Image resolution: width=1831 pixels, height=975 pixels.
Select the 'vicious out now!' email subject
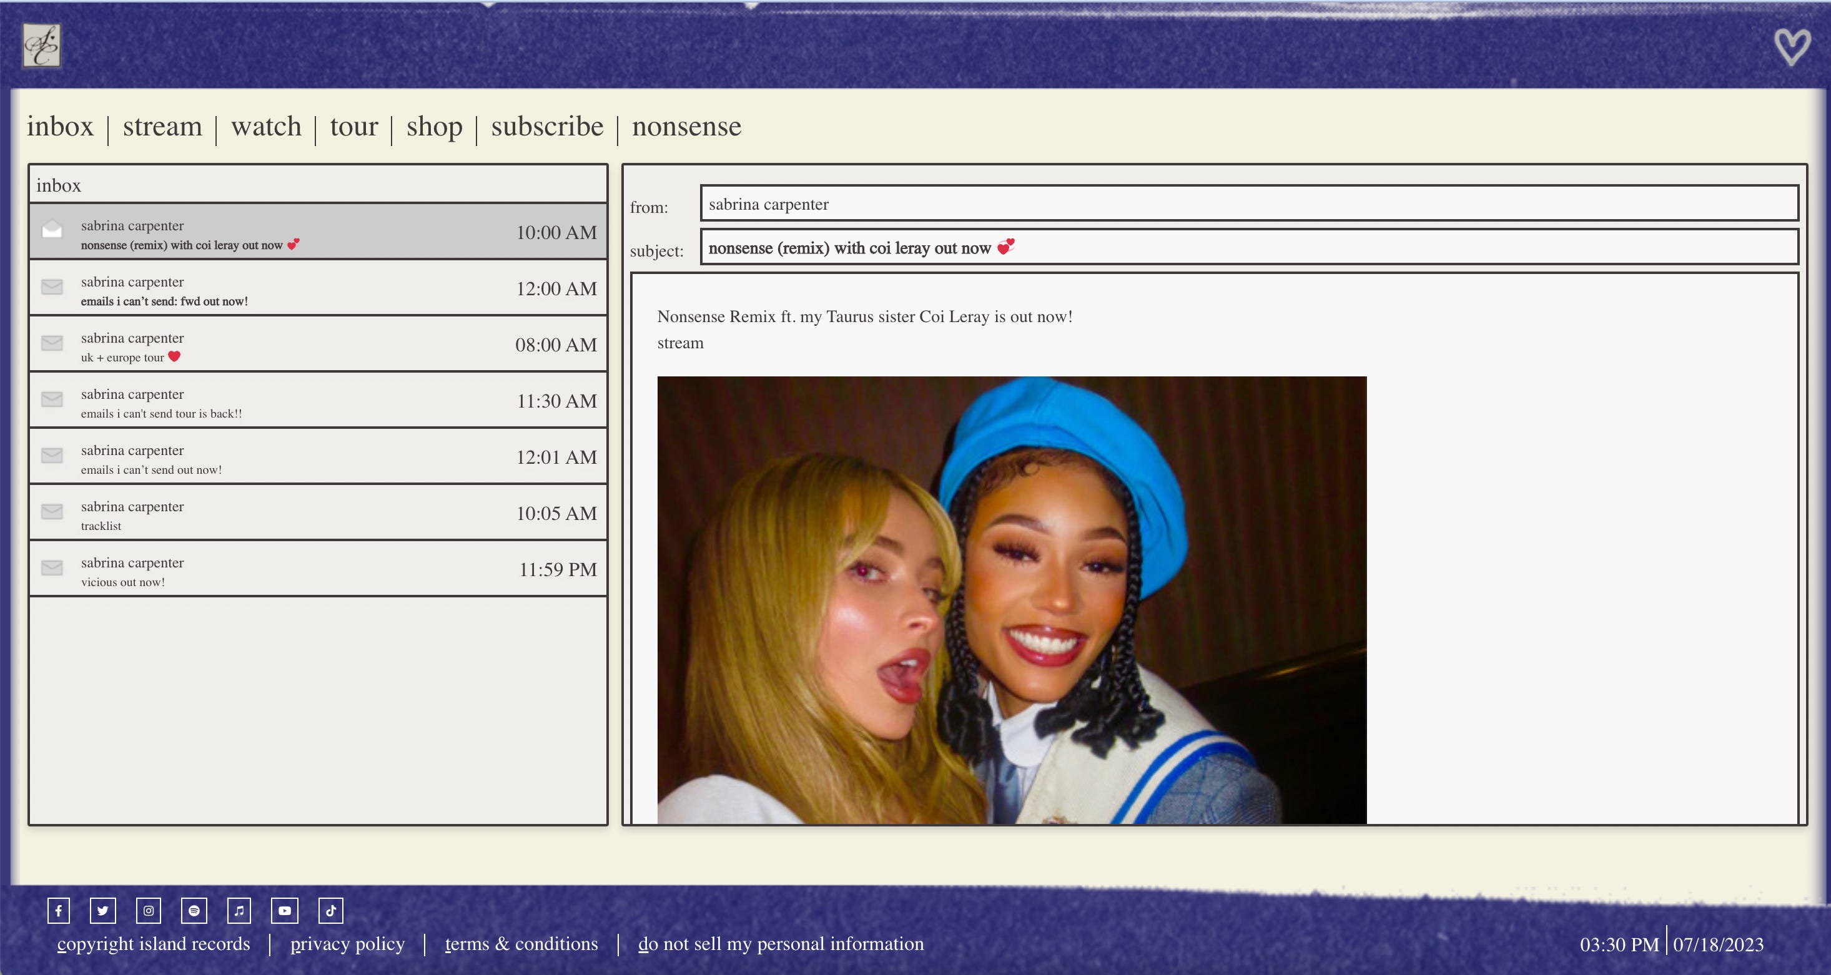click(123, 582)
